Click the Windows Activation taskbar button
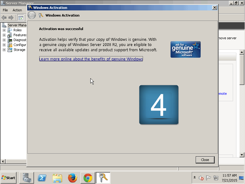 pyautogui.click(x=103, y=178)
